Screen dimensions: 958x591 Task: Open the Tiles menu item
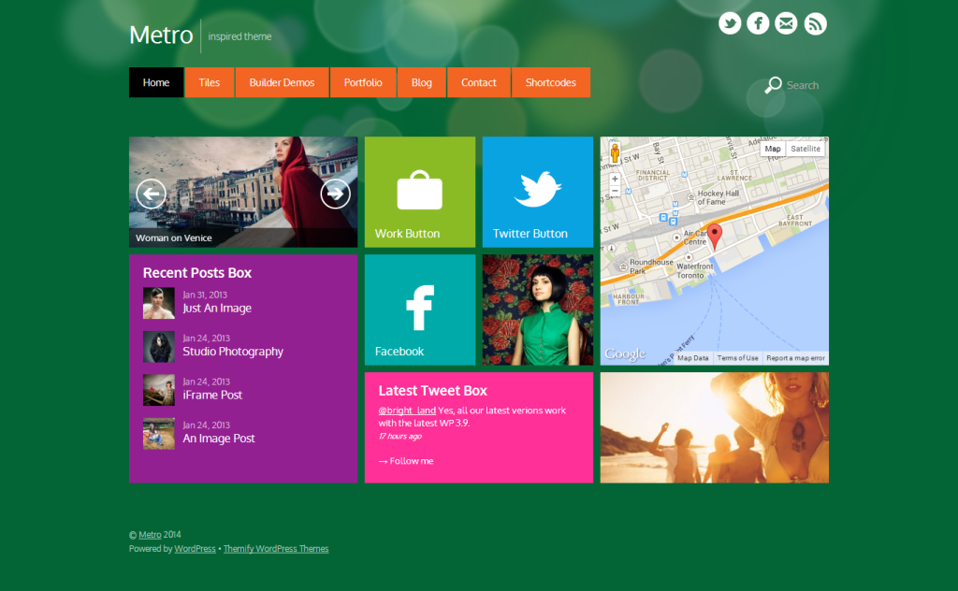(x=209, y=82)
